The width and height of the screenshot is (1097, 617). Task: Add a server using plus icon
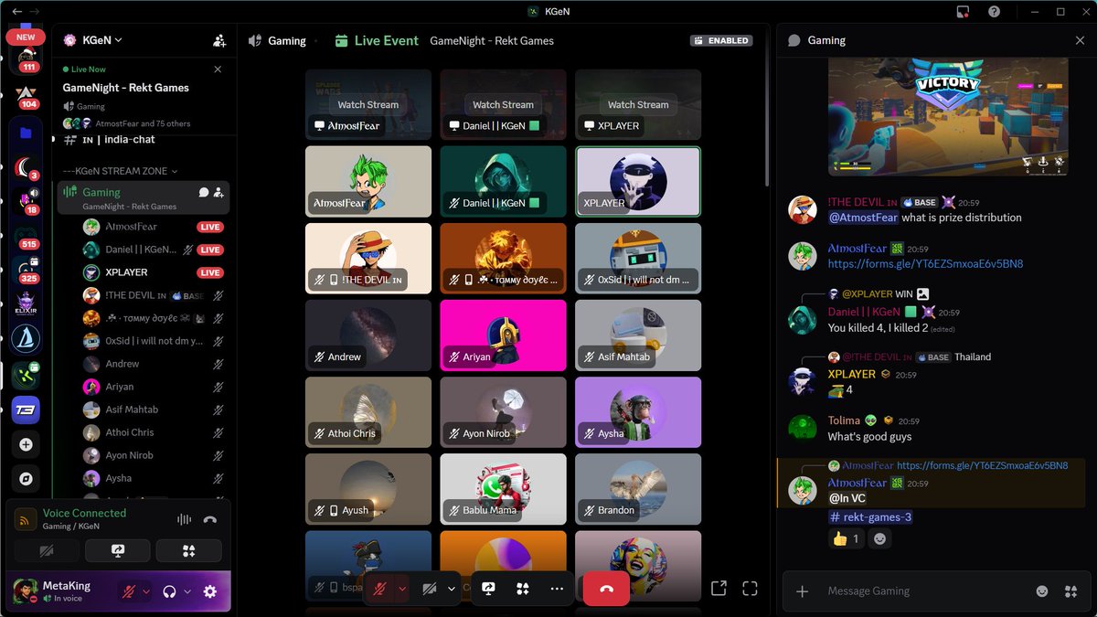point(26,444)
